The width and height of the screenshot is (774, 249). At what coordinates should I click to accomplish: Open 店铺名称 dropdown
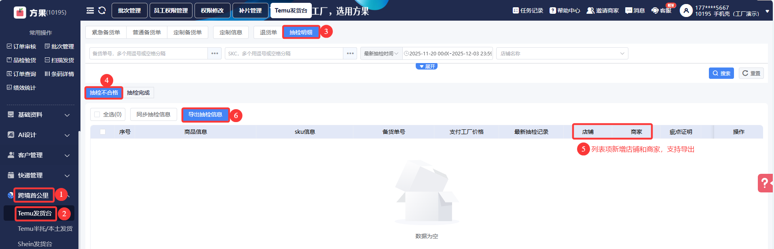[x=562, y=53]
